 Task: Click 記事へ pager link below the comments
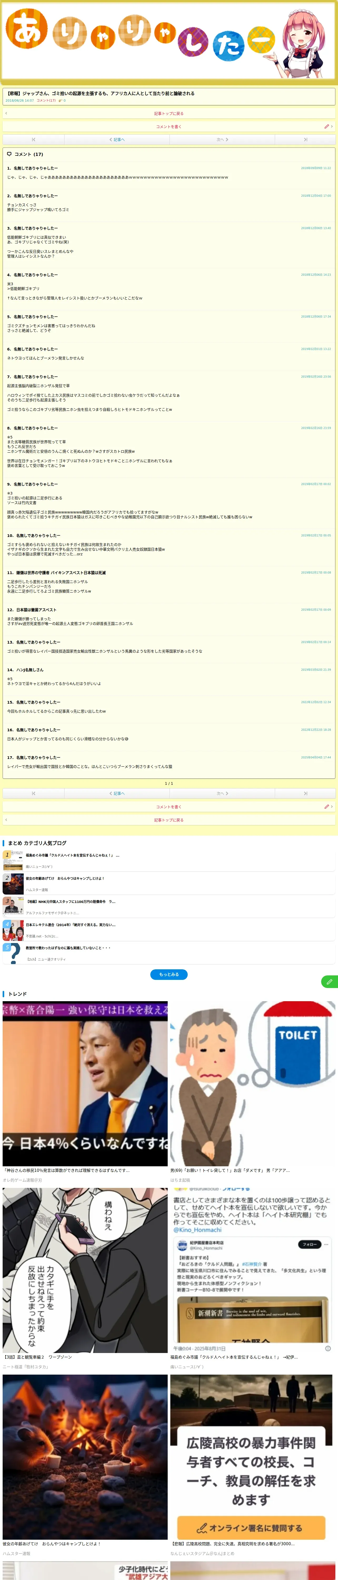coord(117,793)
